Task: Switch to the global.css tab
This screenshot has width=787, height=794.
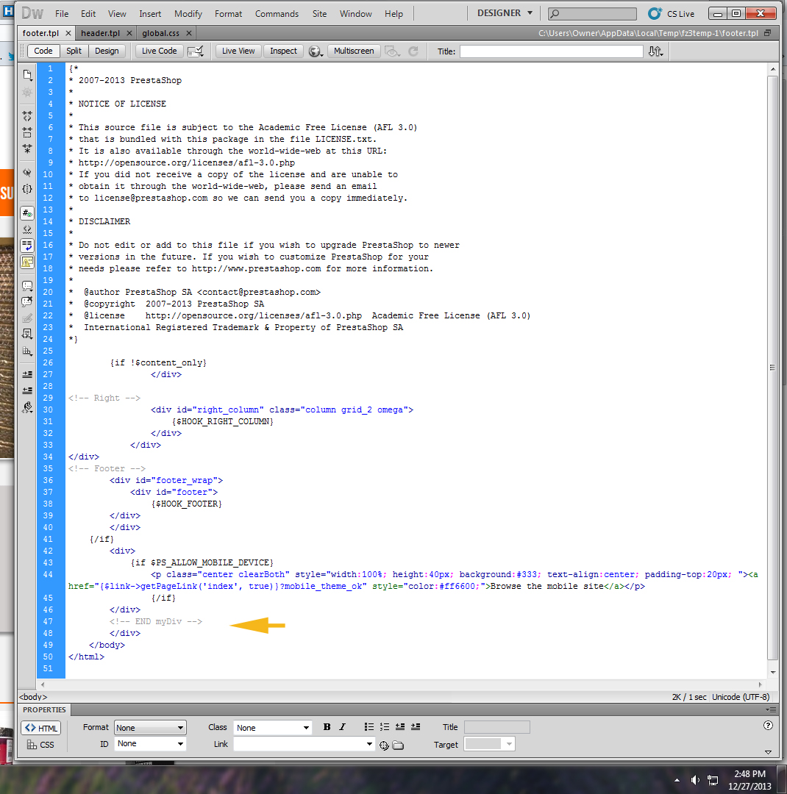Action: (160, 33)
